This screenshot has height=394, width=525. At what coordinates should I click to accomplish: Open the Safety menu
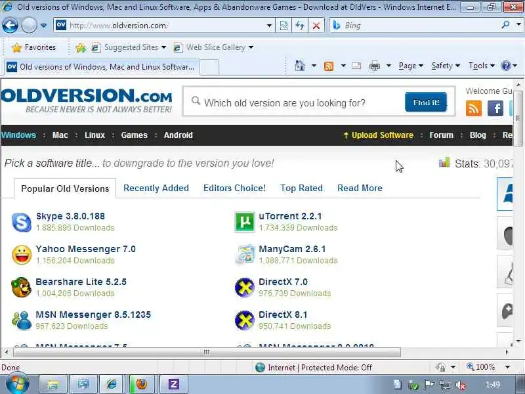pos(446,66)
